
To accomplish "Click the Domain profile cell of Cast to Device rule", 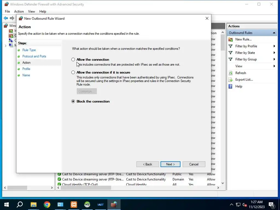I will coord(178,179).
